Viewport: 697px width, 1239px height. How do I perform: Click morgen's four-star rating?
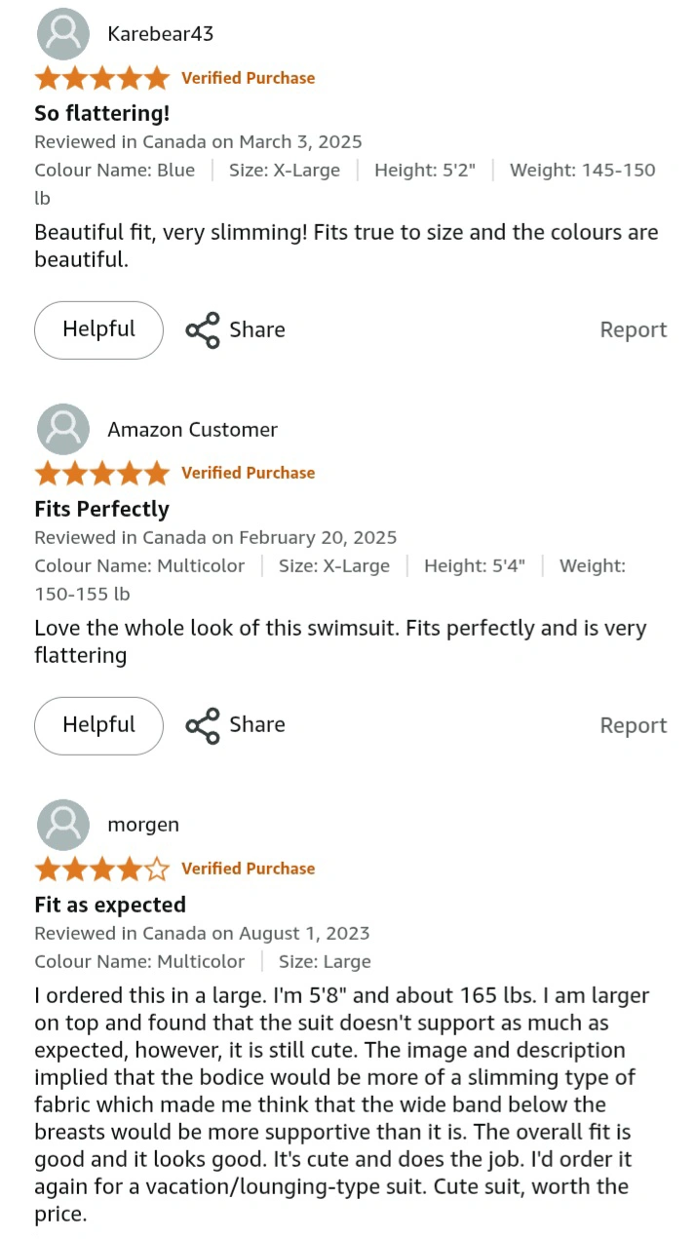point(101,869)
